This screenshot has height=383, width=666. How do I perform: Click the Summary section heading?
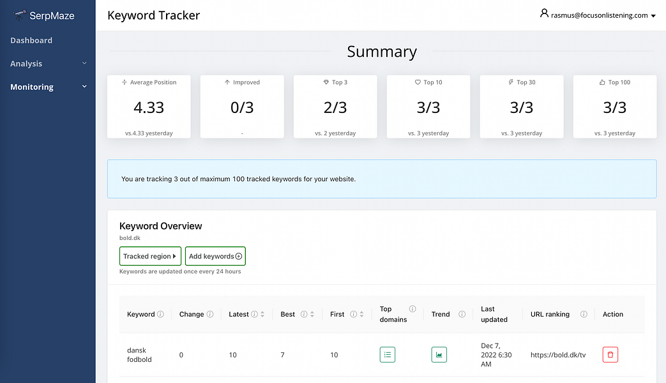(x=382, y=51)
